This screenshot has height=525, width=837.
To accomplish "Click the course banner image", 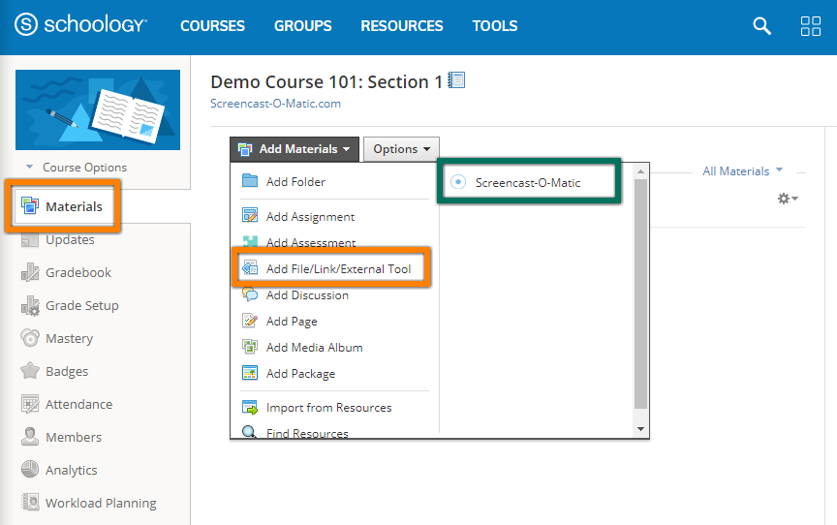I will (x=98, y=109).
